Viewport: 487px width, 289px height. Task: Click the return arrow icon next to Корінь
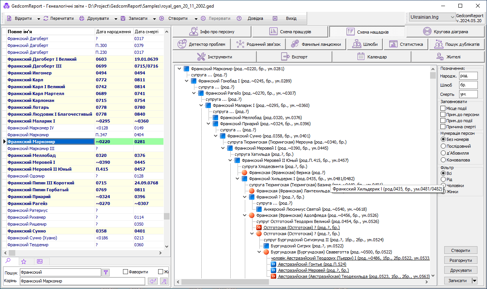coord(153,281)
